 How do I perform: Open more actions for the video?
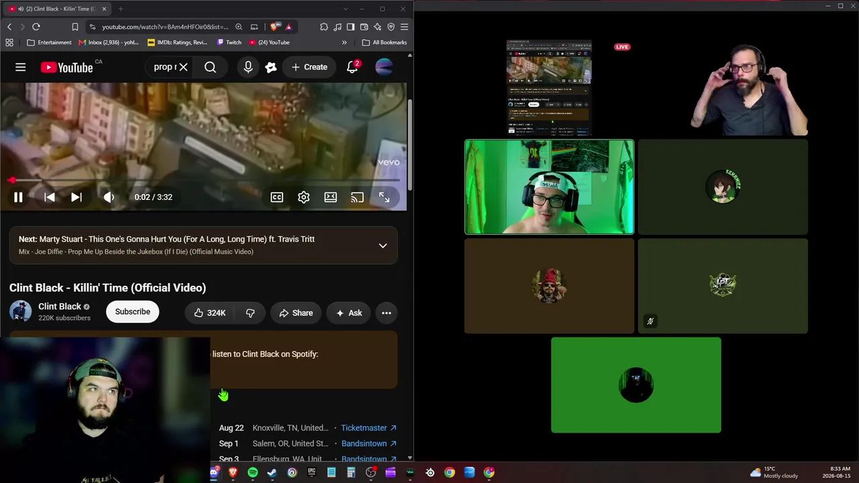pyautogui.click(x=387, y=313)
